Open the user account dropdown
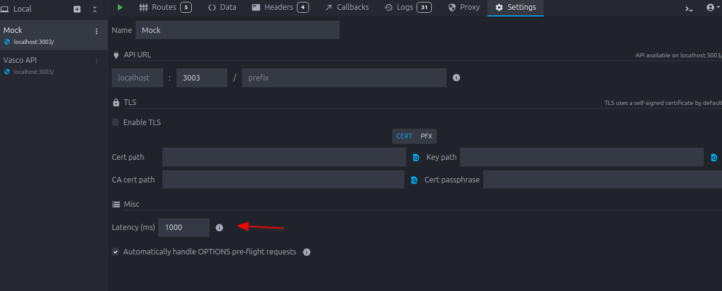This screenshot has width=722, height=291. pos(712,8)
